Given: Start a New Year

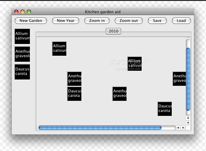Looking at the screenshot, I should click(66, 21).
